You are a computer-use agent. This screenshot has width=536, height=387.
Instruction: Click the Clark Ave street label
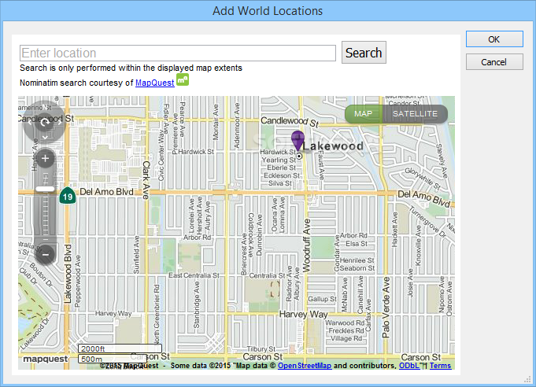(146, 180)
